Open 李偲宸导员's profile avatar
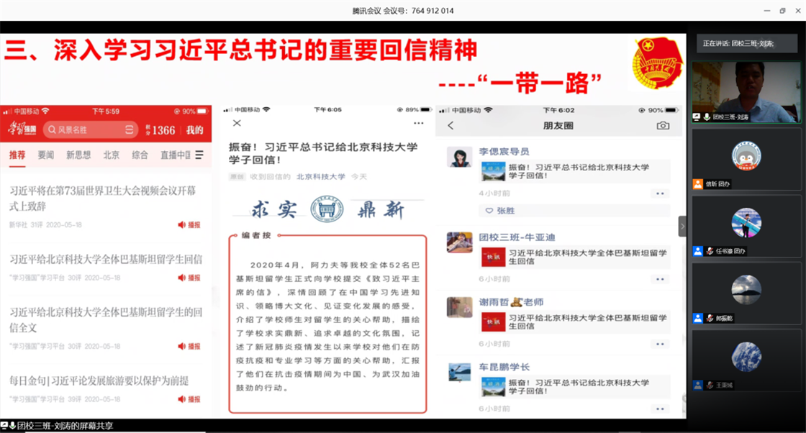This screenshot has width=806, height=433. coord(460,158)
